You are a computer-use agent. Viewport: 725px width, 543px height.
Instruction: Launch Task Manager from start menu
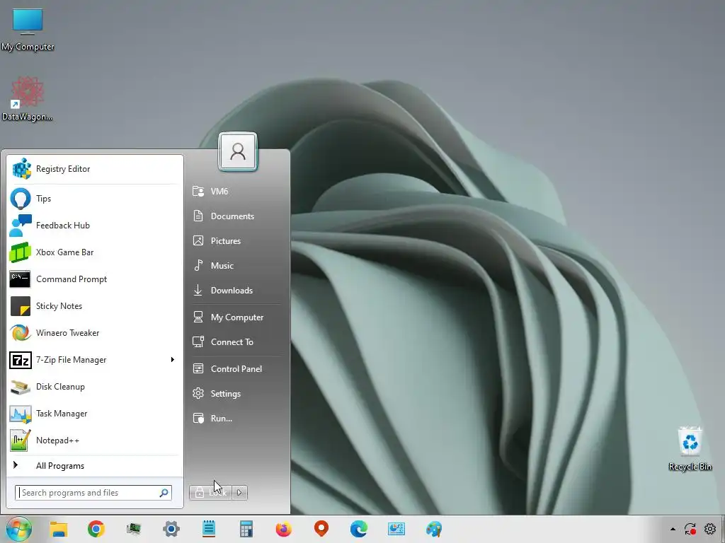click(x=95, y=413)
